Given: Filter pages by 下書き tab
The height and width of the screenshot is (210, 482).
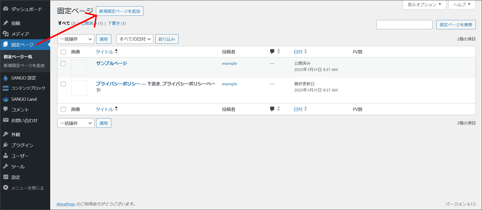Looking at the screenshot, I should [x=114, y=23].
